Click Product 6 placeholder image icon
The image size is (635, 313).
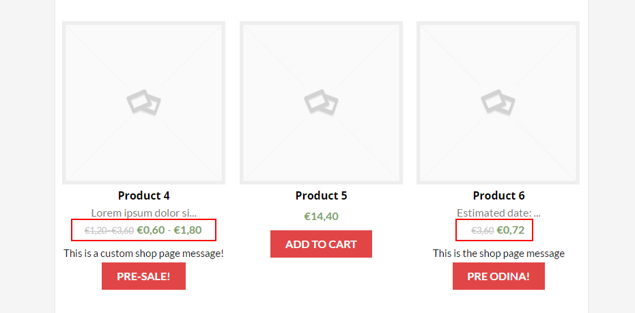coord(498,103)
